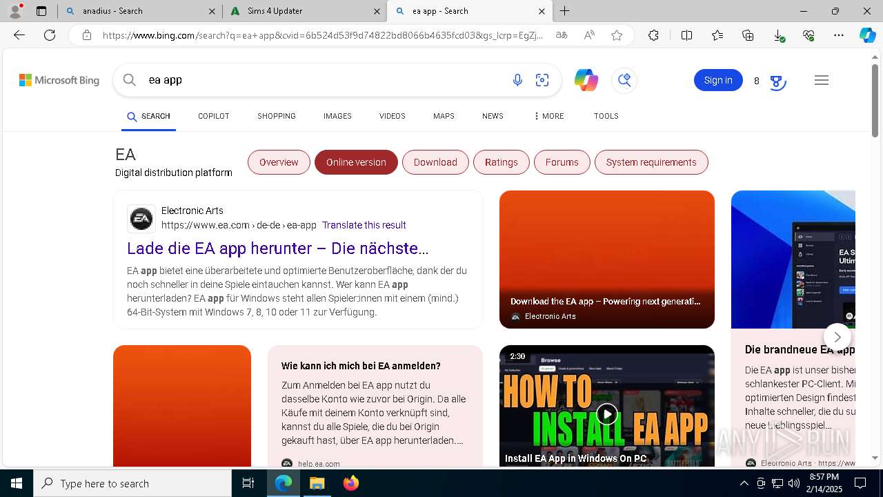The width and height of the screenshot is (883, 497).
Task: Click Translate this result link
Action: (x=364, y=225)
